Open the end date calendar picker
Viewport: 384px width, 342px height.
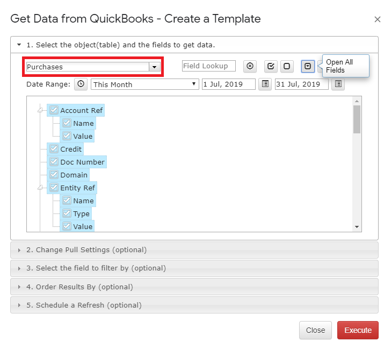pos(338,84)
